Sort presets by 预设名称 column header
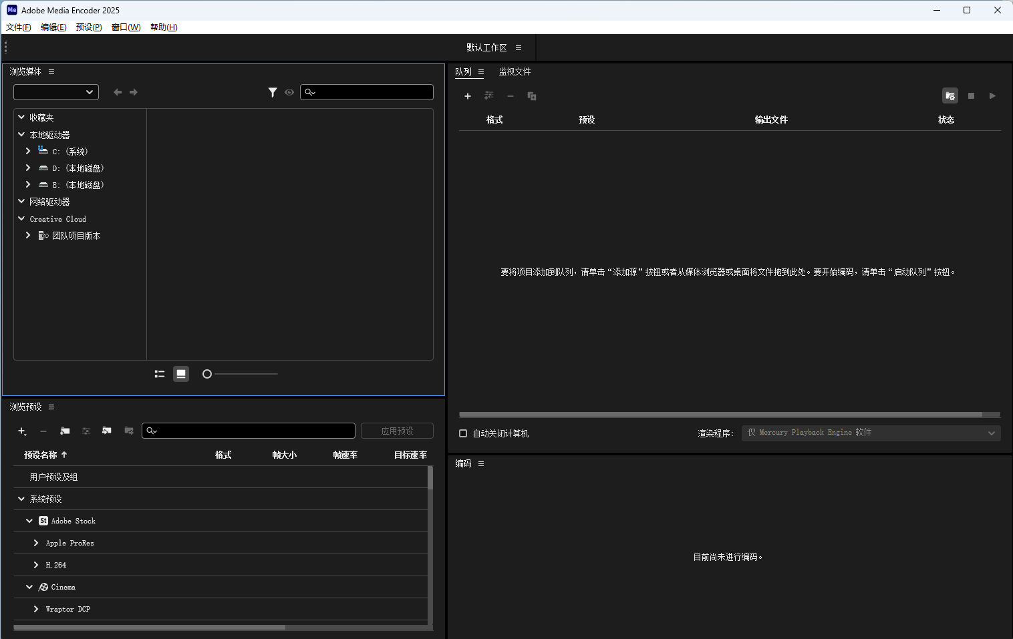The image size is (1013, 639). pos(45,455)
